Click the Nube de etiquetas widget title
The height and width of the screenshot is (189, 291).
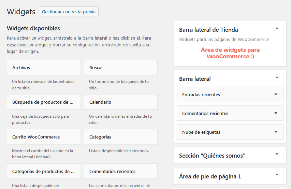pos(201,132)
